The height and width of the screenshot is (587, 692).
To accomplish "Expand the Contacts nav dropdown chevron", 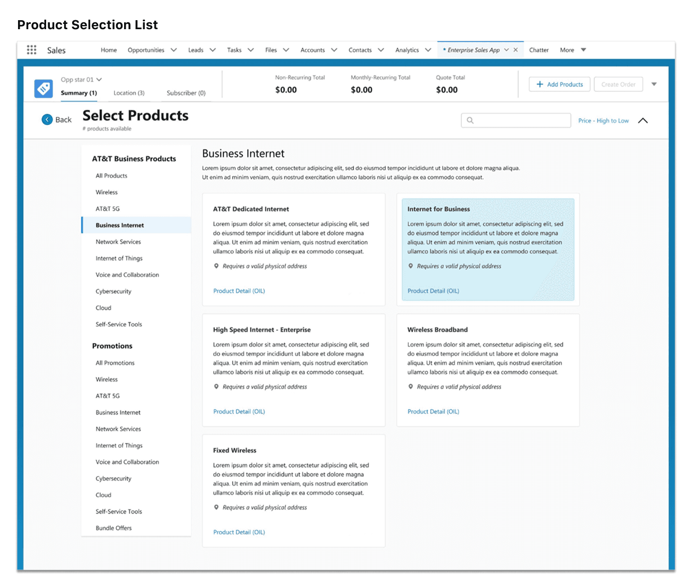I will click(381, 50).
